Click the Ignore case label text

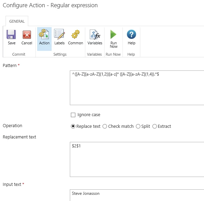tap(89, 115)
